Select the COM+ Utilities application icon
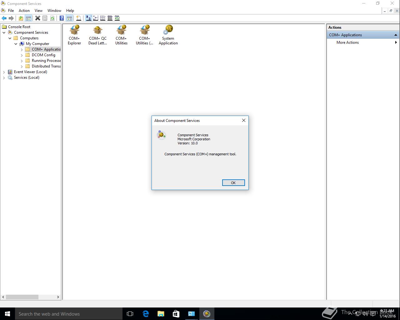 [x=121, y=35]
